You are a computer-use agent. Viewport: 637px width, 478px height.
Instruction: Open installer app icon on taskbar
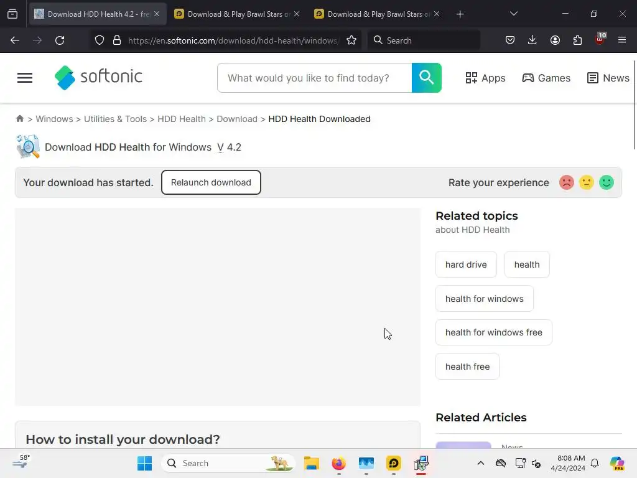[x=421, y=463]
